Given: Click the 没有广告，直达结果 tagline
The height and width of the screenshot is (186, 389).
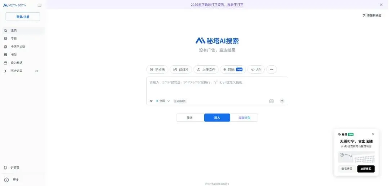Looking at the screenshot, I should (217, 50).
